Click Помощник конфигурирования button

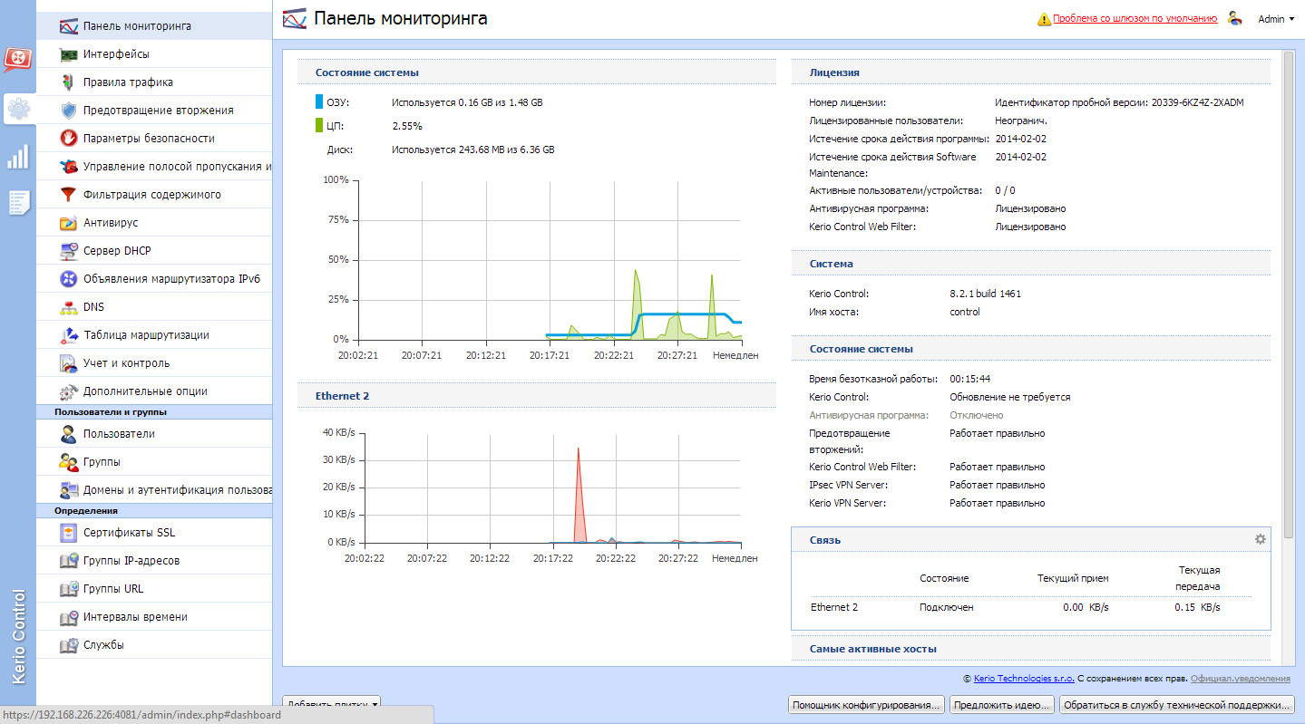point(866,705)
